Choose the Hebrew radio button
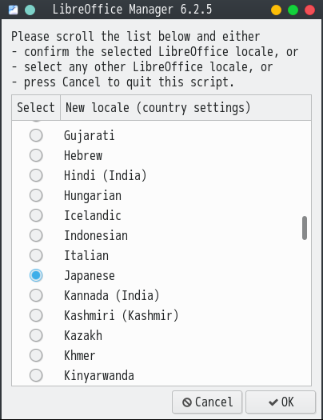The height and width of the screenshot is (420, 323). tap(36, 155)
